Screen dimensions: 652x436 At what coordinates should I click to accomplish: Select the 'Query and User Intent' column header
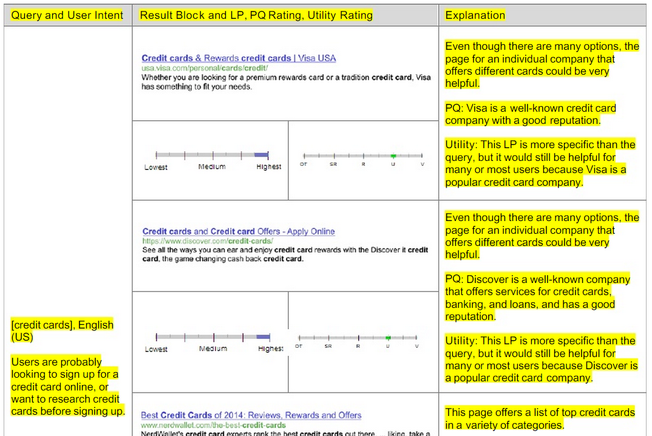pyautogui.click(x=67, y=15)
